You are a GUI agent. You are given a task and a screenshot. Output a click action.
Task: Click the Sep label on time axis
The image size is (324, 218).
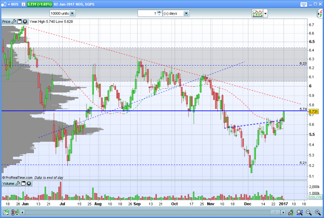tap(137, 204)
